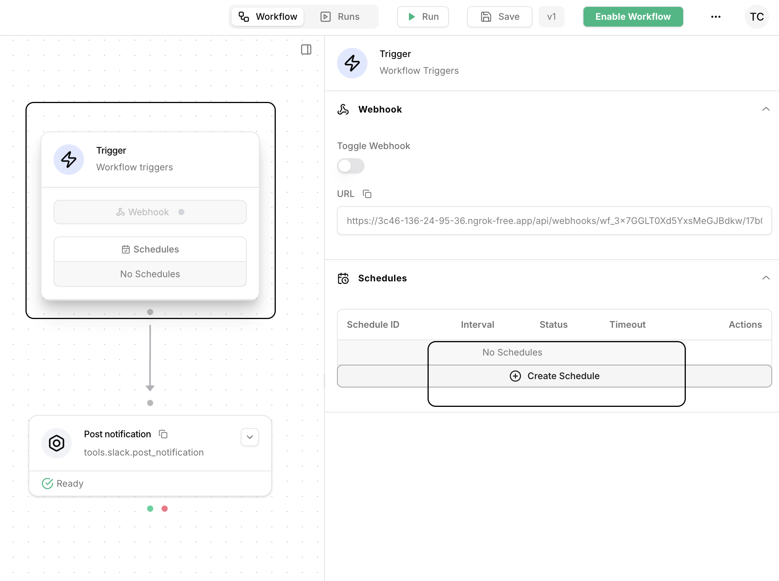Collapse the Schedules section chevron

click(x=766, y=278)
